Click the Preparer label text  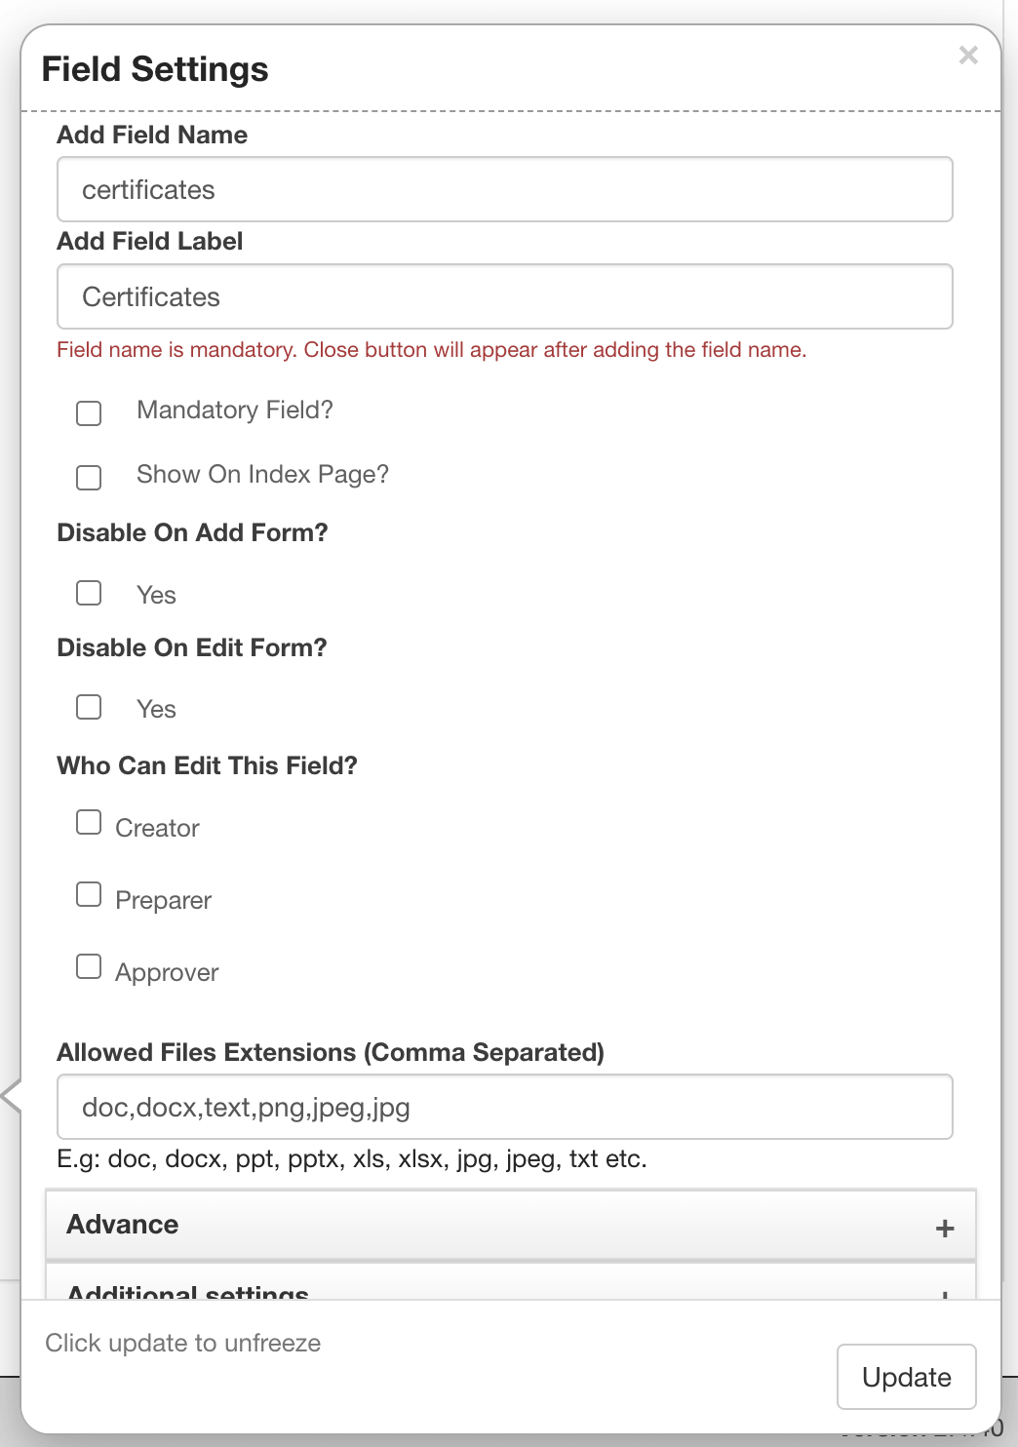163,900
